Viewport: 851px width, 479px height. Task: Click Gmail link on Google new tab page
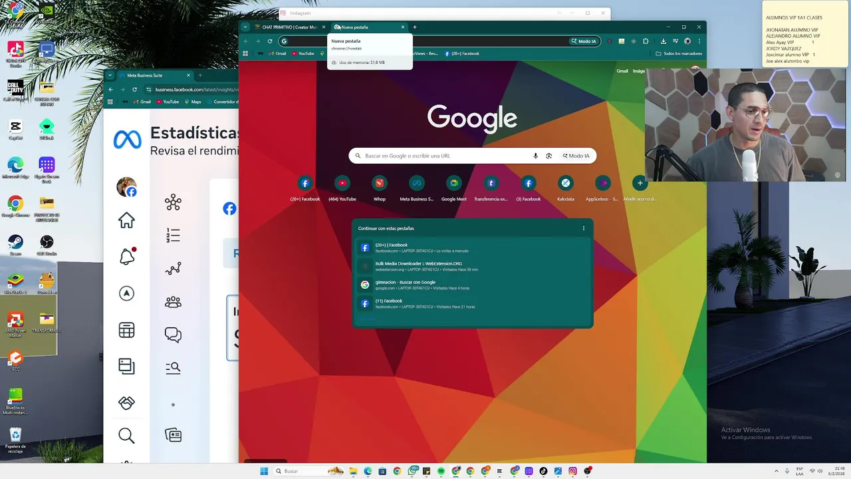tap(622, 71)
